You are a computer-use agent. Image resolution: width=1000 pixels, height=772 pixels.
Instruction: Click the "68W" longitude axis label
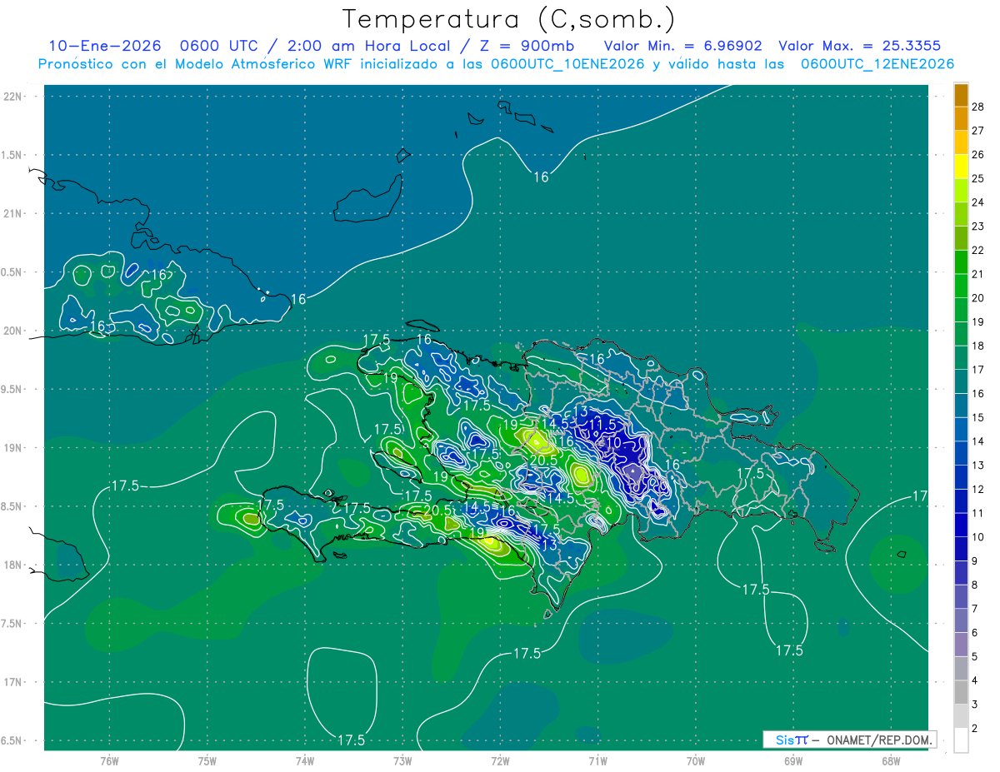[x=891, y=760]
